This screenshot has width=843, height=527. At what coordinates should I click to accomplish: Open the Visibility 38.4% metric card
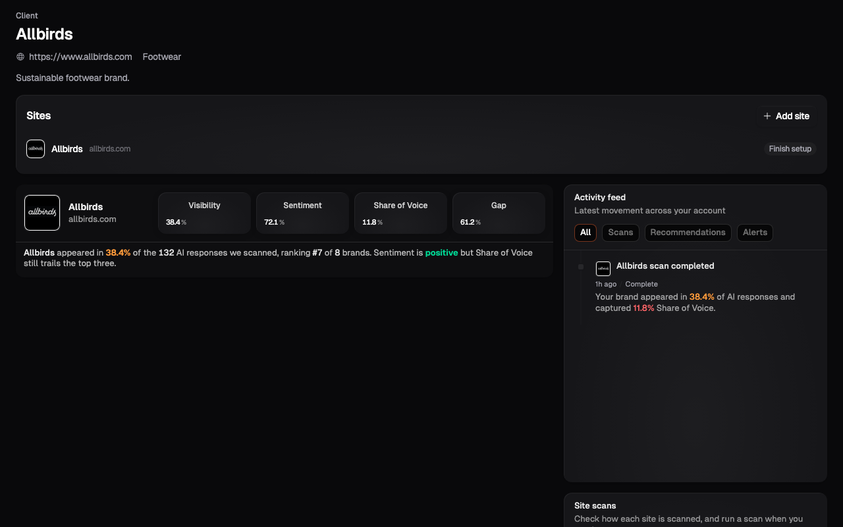(x=204, y=213)
